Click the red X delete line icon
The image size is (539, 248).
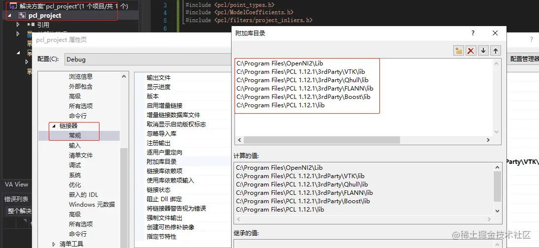coord(471,51)
